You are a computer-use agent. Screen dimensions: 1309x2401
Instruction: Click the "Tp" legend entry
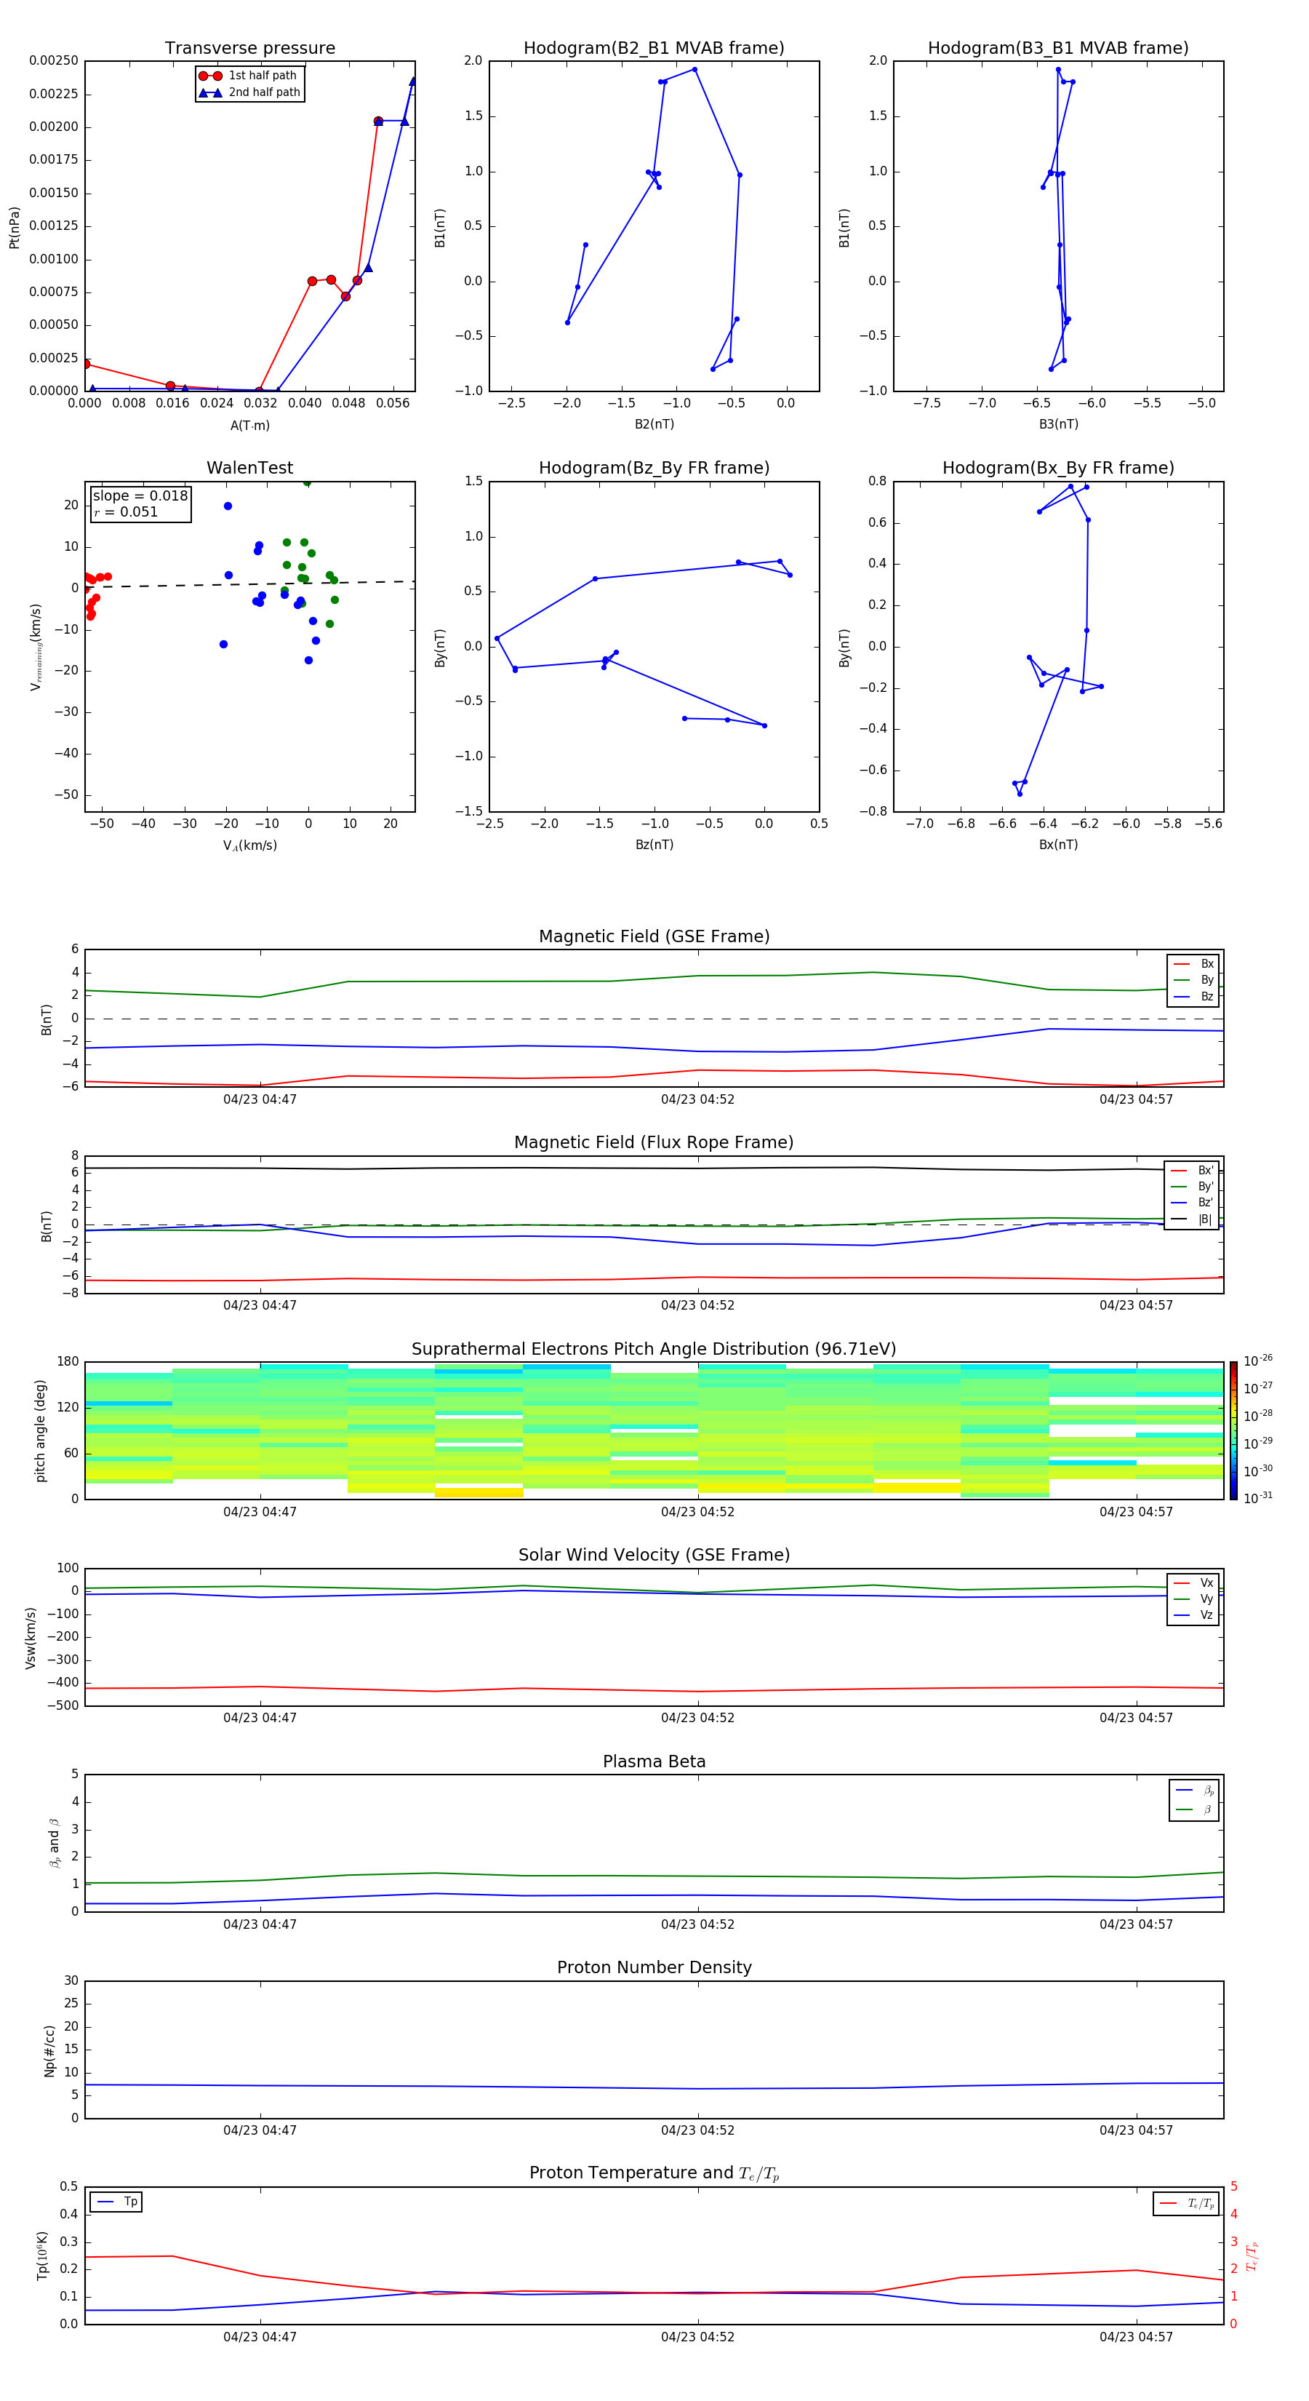116,2202
